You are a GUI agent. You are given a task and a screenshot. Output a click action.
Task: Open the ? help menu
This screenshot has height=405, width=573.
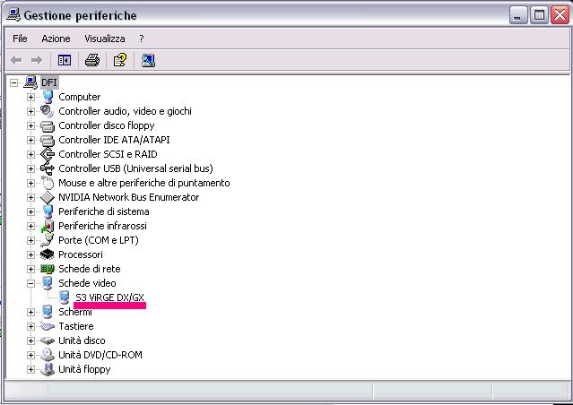(142, 39)
